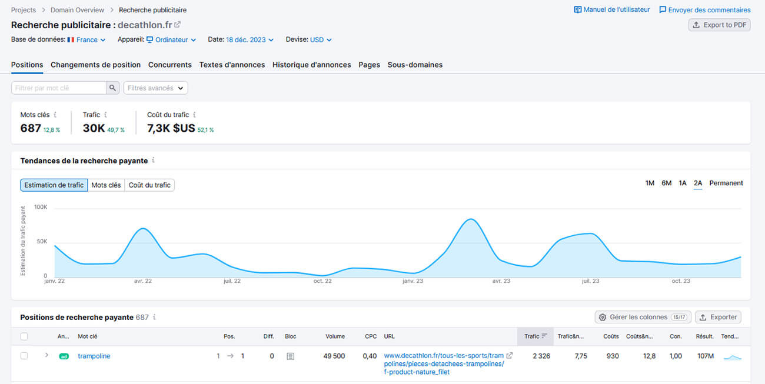Go to Domain Overview breadcrumb
Image resolution: width=765 pixels, height=384 pixels.
click(77, 10)
